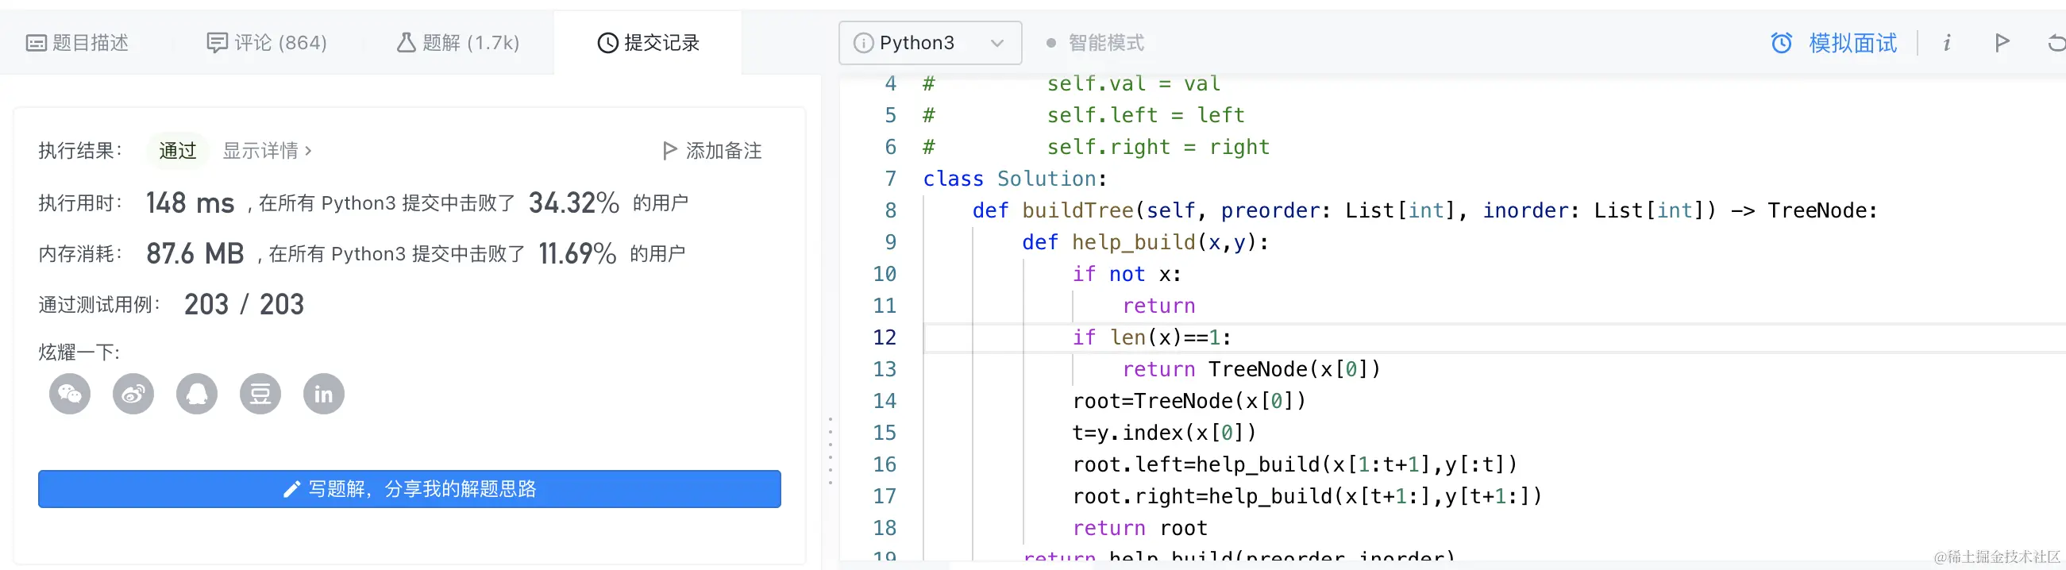Click the 通过 accepted status badge

pyautogui.click(x=177, y=151)
